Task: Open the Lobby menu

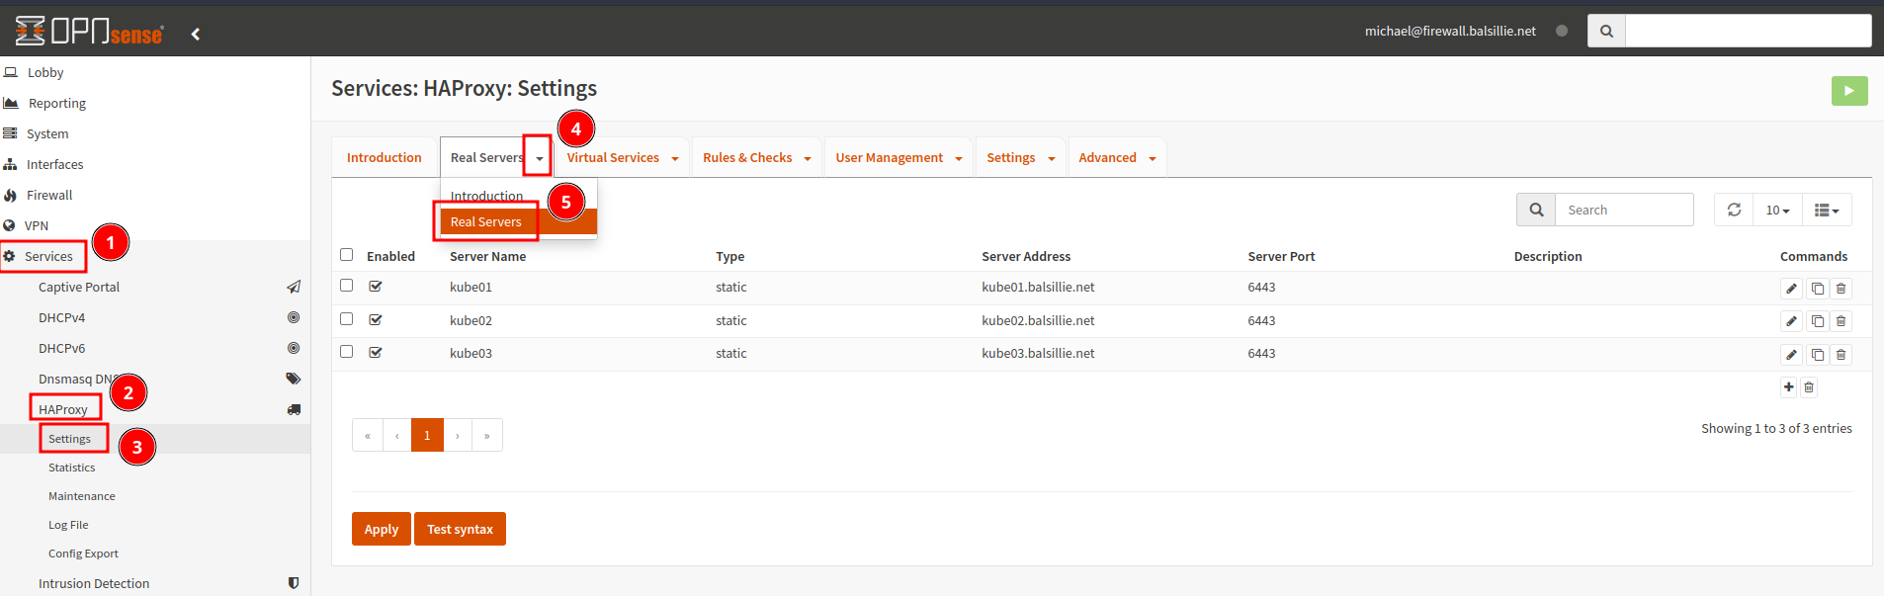Action: pos(45,72)
